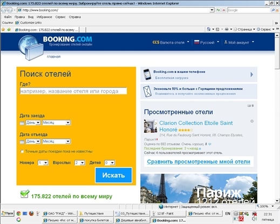The width and height of the screenshot is (280, 224).
Task: Open the Вид menu
Action: pyautogui.click(x=31, y=17)
